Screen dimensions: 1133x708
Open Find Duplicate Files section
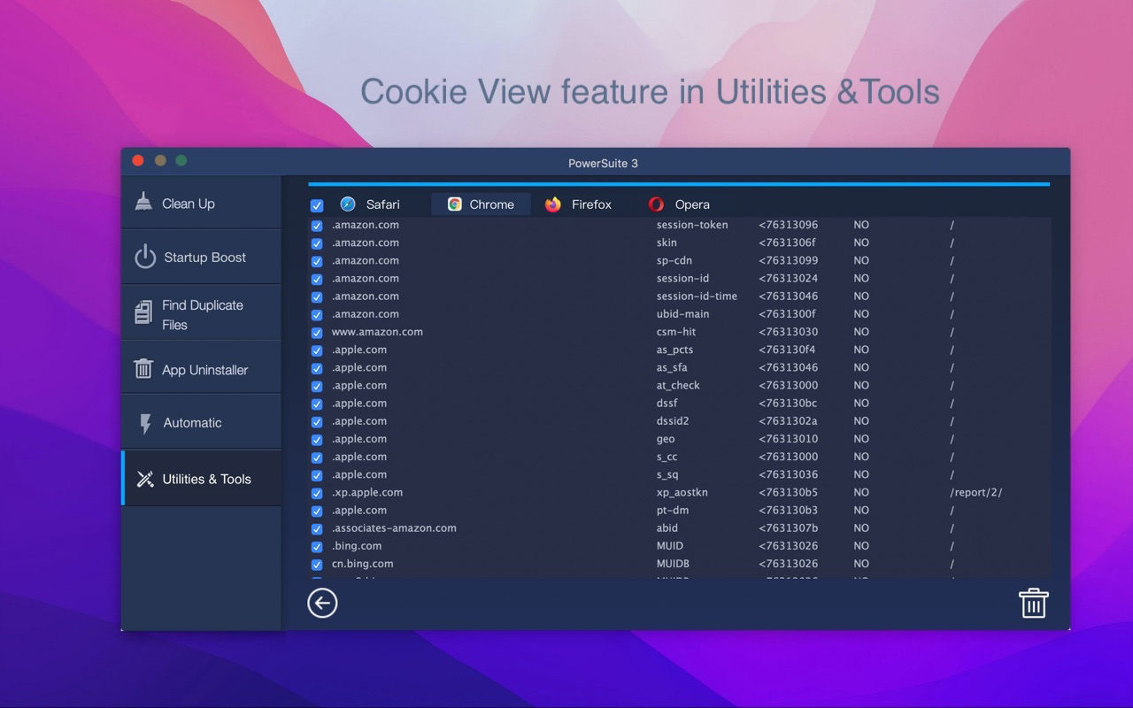click(202, 314)
